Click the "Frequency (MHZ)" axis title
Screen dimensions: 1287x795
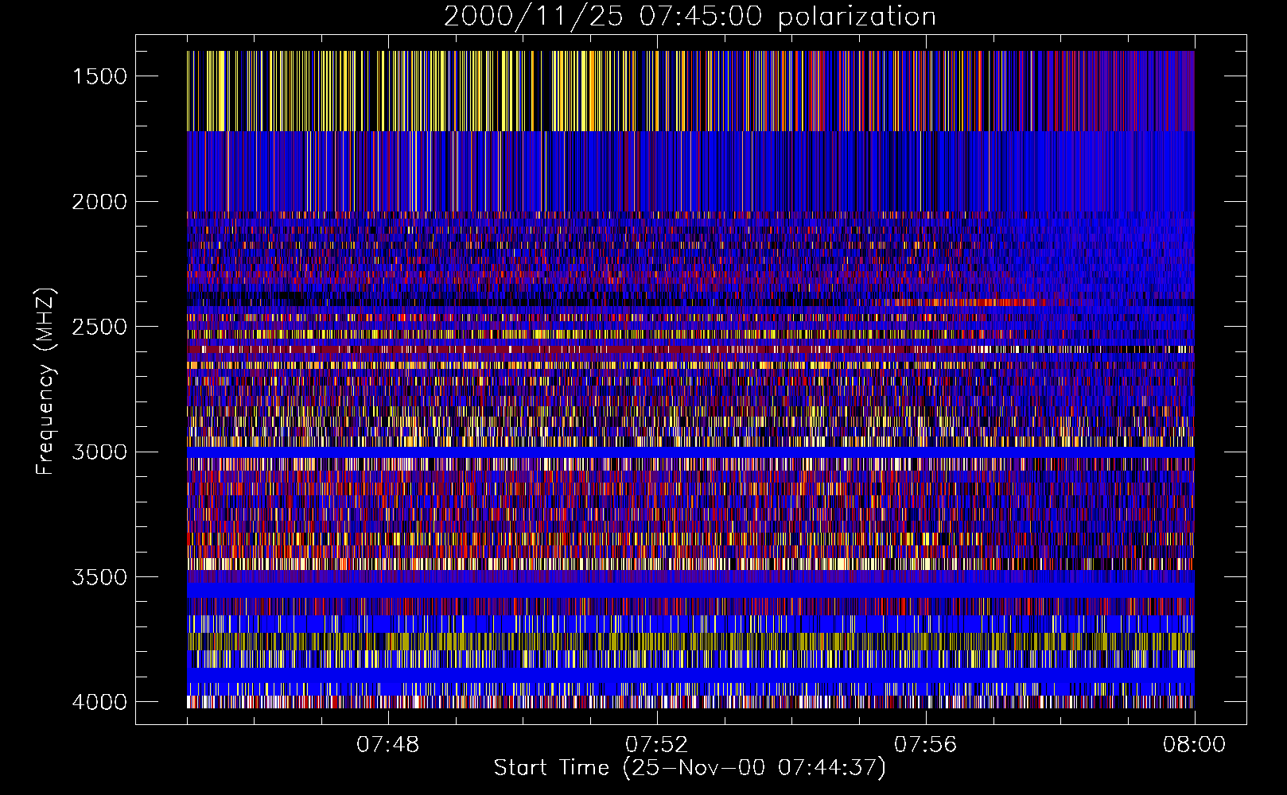click(46, 381)
